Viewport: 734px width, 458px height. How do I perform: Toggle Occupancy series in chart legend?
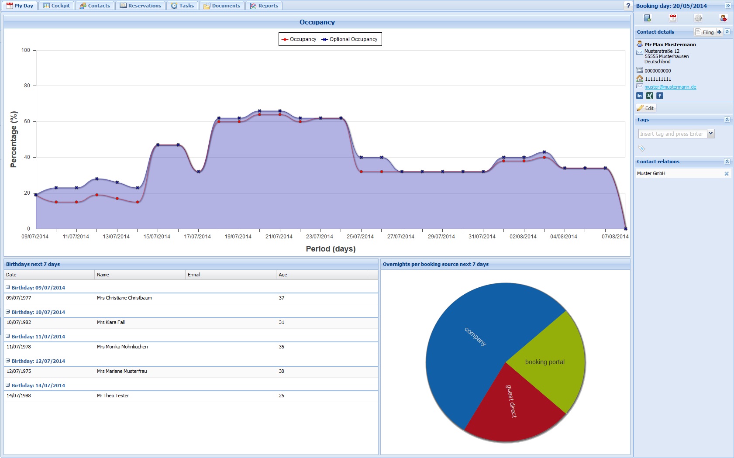point(299,39)
